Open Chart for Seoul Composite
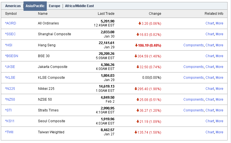The width and height of the screenshot is (231, 143). pos(210,121)
